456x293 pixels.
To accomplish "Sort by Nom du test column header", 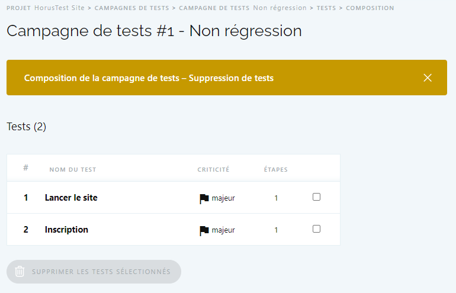I will coord(73,170).
